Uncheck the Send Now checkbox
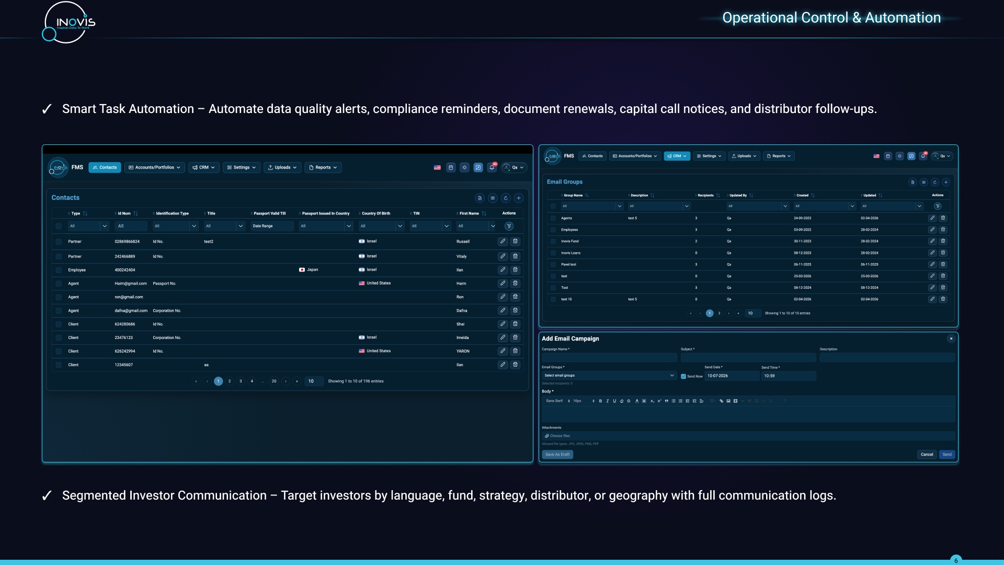The image size is (1004, 565). pyautogui.click(x=683, y=376)
